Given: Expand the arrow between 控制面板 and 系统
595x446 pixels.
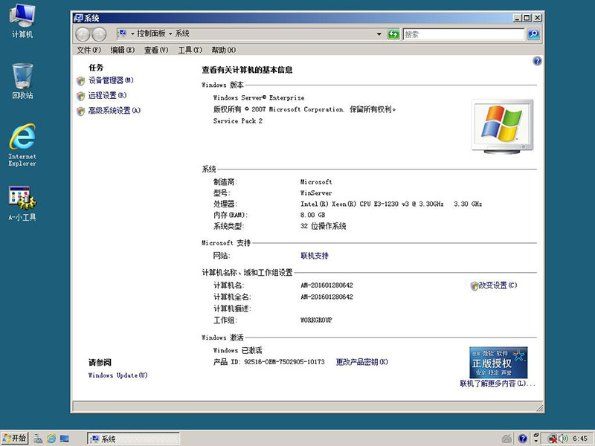Looking at the screenshot, I should click(x=170, y=33).
